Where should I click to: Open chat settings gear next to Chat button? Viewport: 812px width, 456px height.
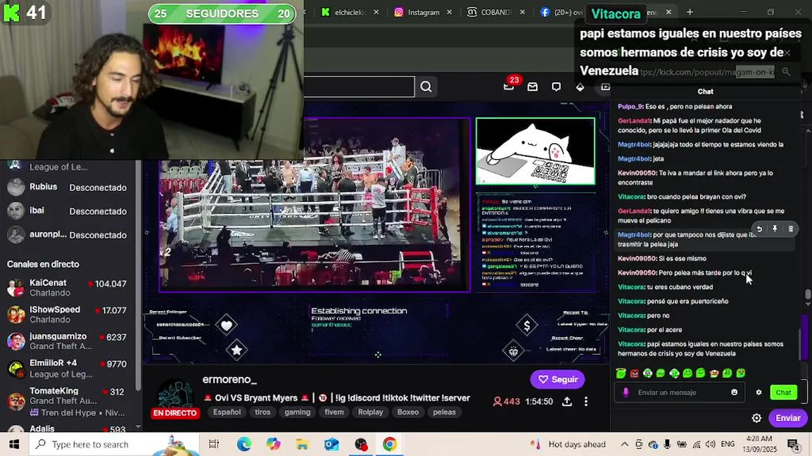click(x=759, y=392)
